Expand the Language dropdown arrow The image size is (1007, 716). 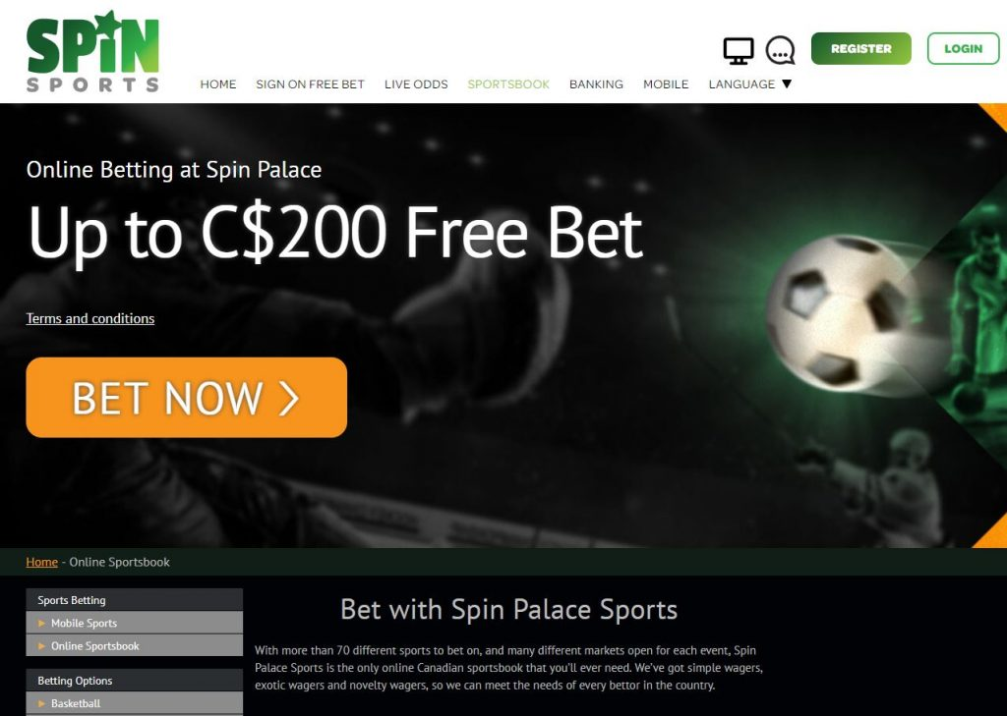(787, 84)
